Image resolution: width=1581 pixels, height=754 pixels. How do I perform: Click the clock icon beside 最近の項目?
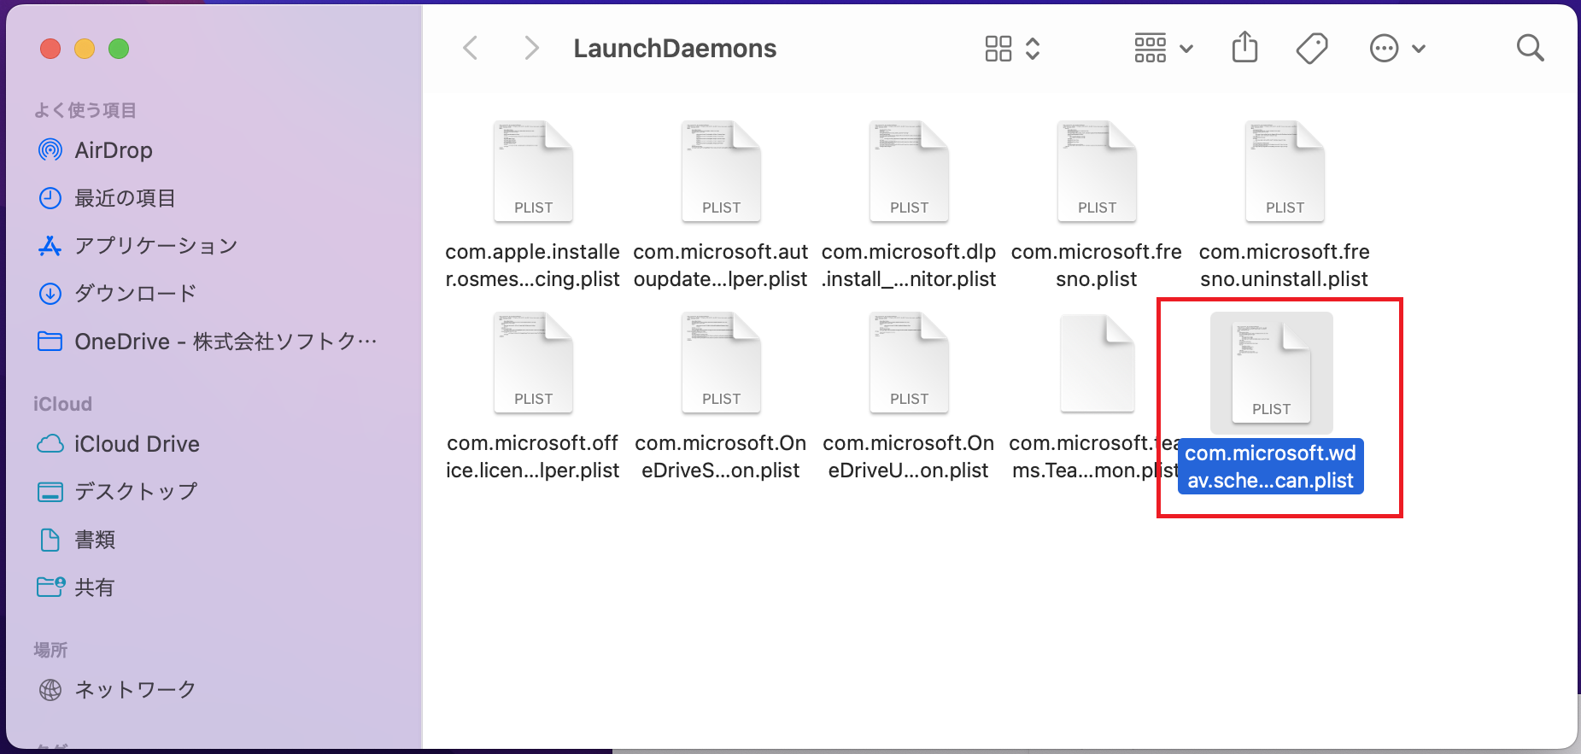click(50, 198)
